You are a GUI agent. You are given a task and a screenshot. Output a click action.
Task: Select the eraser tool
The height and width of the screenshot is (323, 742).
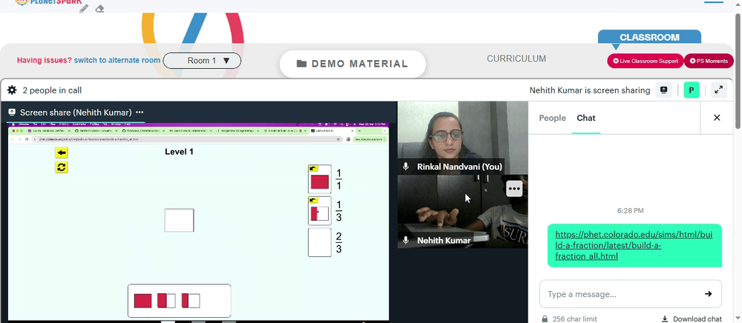[x=99, y=8]
